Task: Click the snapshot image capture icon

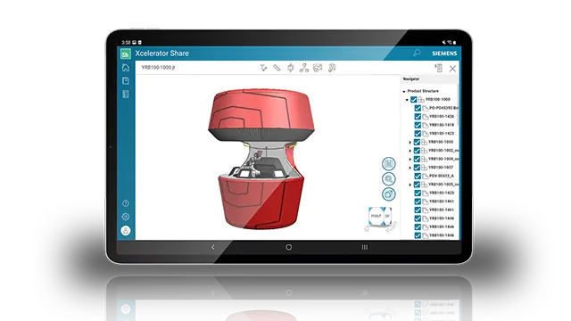Action: (x=318, y=68)
